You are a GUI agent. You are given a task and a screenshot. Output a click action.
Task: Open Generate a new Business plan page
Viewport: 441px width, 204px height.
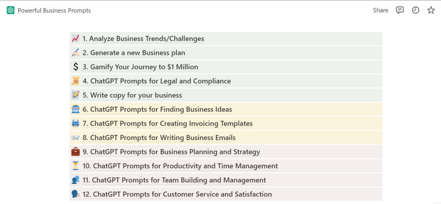coord(134,53)
